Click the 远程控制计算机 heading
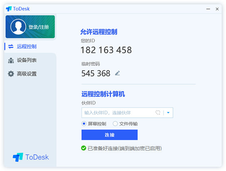Viewport: 226px width, 171px height. pos(103,94)
